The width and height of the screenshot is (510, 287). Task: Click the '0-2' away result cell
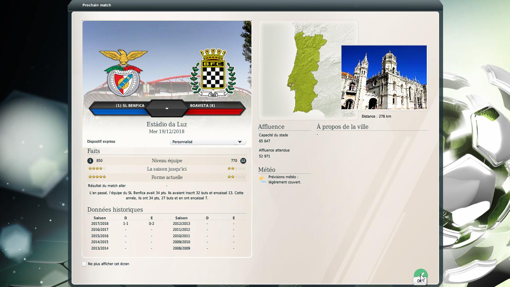[151, 224]
